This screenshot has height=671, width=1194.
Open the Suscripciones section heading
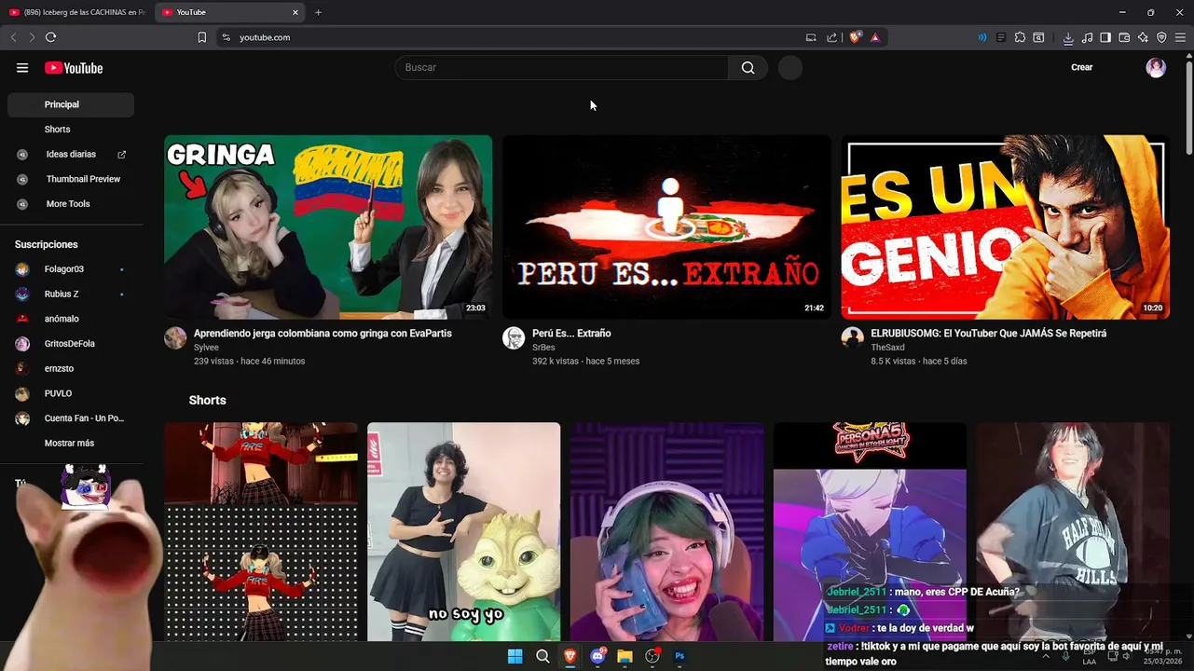[x=47, y=244]
